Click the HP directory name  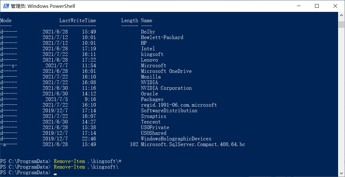144,43
